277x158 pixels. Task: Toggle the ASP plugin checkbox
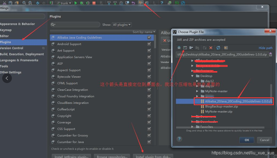pyautogui.click(x=149, y=63)
